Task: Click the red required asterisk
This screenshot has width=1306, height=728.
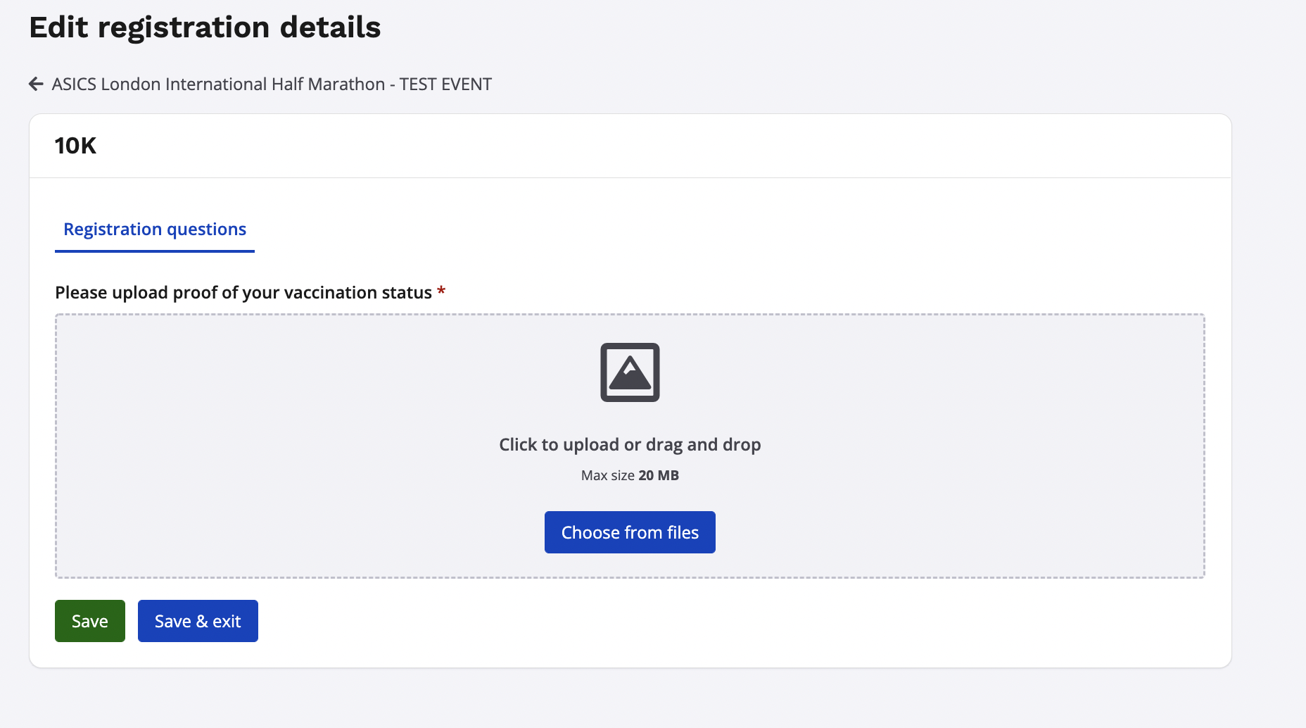Action: 441,291
